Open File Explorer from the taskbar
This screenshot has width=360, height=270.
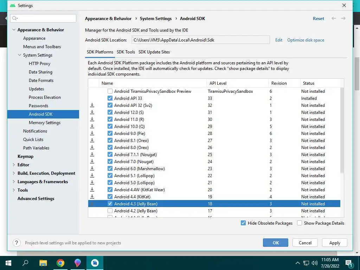[43, 263]
